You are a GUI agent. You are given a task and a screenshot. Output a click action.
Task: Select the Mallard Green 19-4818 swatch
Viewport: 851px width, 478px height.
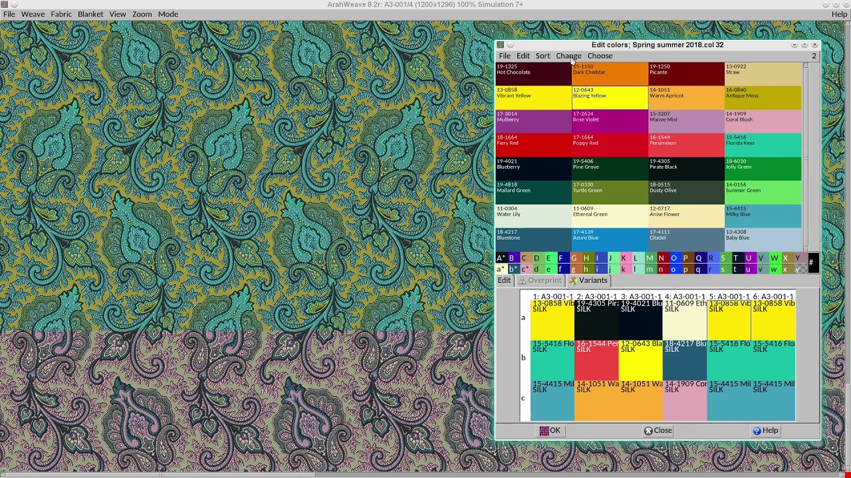(x=533, y=193)
